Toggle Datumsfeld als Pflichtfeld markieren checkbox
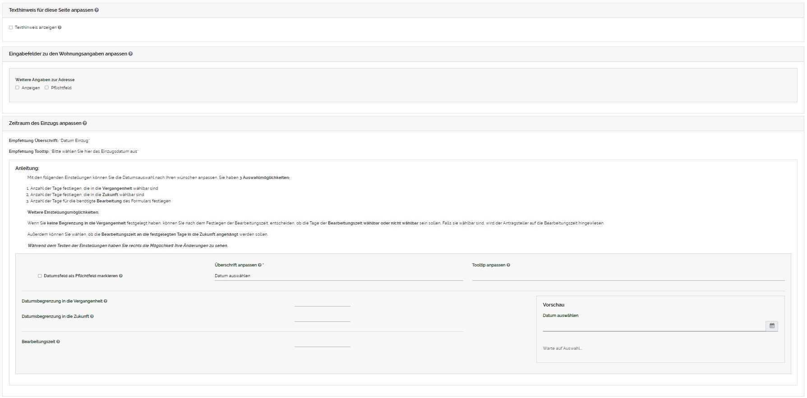 (40, 276)
